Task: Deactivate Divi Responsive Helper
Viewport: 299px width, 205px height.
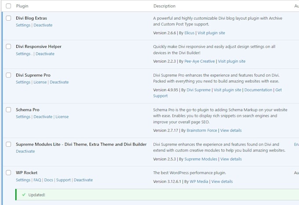Action: (x=45, y=54)
